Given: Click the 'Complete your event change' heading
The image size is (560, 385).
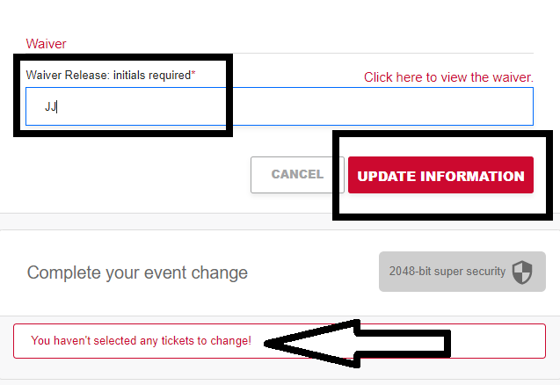Looking at the screenshot, I should click(x=137, y=272).
